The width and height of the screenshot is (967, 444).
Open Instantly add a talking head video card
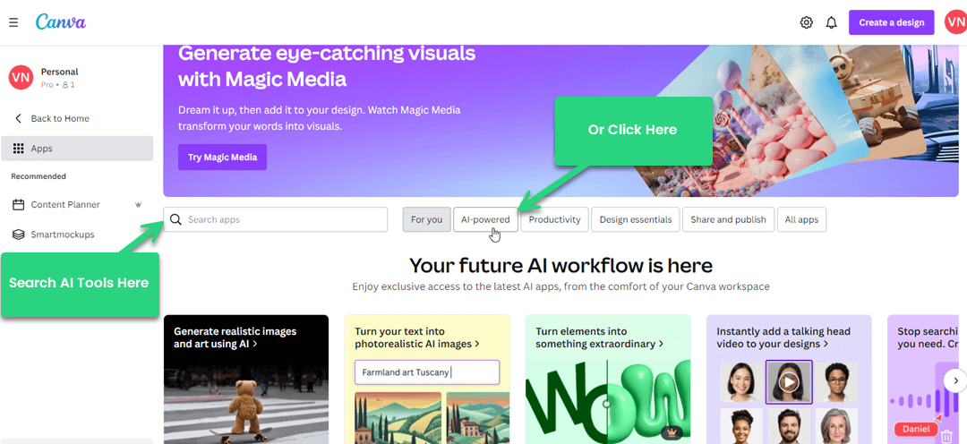(789, 380)
